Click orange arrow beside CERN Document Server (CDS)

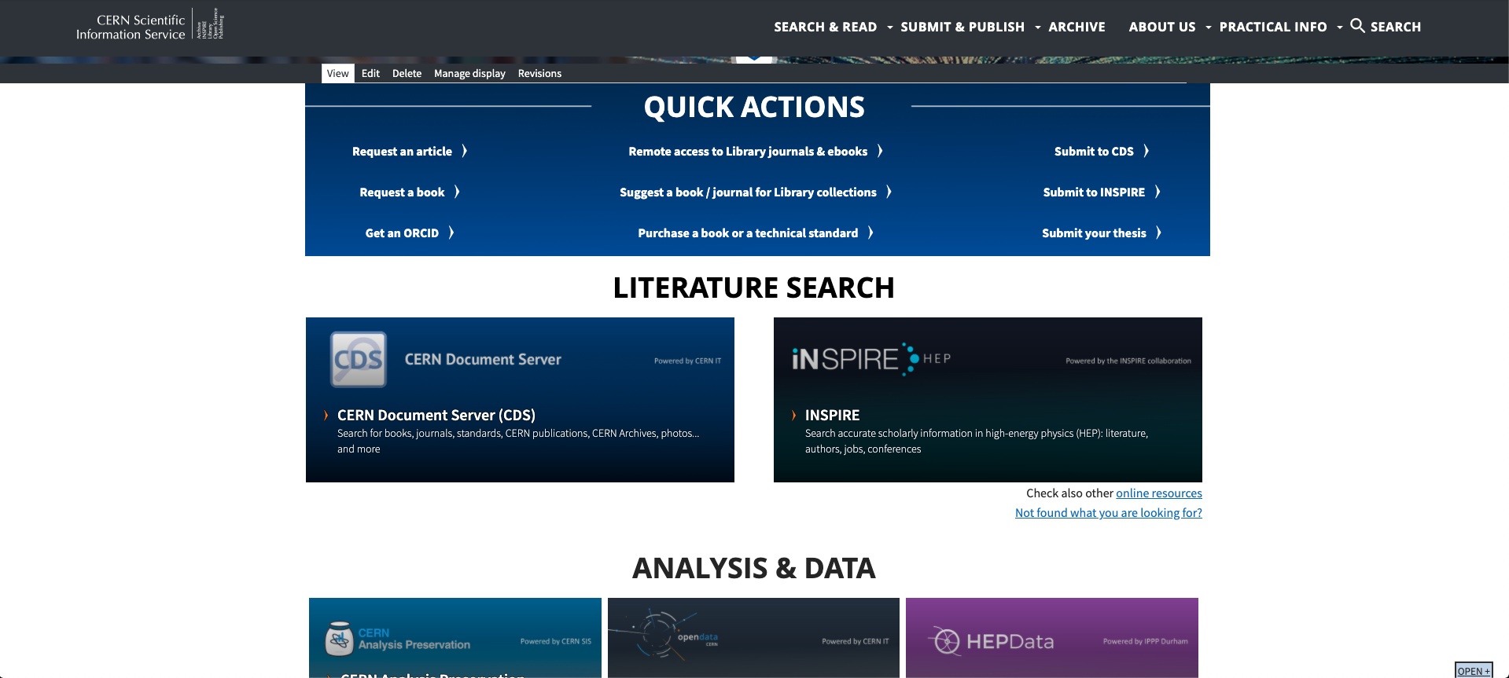(x=326, y=415)
